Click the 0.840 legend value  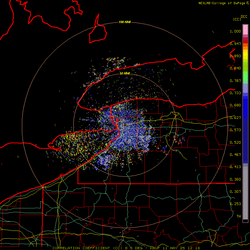235,68
